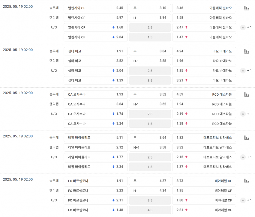Select H+1 handicap draw 3.58 for Valladolid

coord(150,147)
